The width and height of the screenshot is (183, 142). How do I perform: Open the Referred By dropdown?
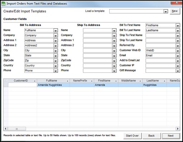click(178, 46)
